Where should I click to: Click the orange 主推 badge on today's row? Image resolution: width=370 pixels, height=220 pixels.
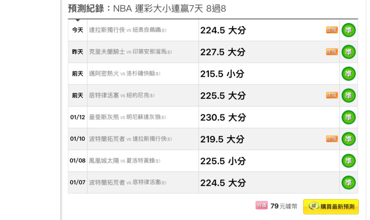(332, 30)
